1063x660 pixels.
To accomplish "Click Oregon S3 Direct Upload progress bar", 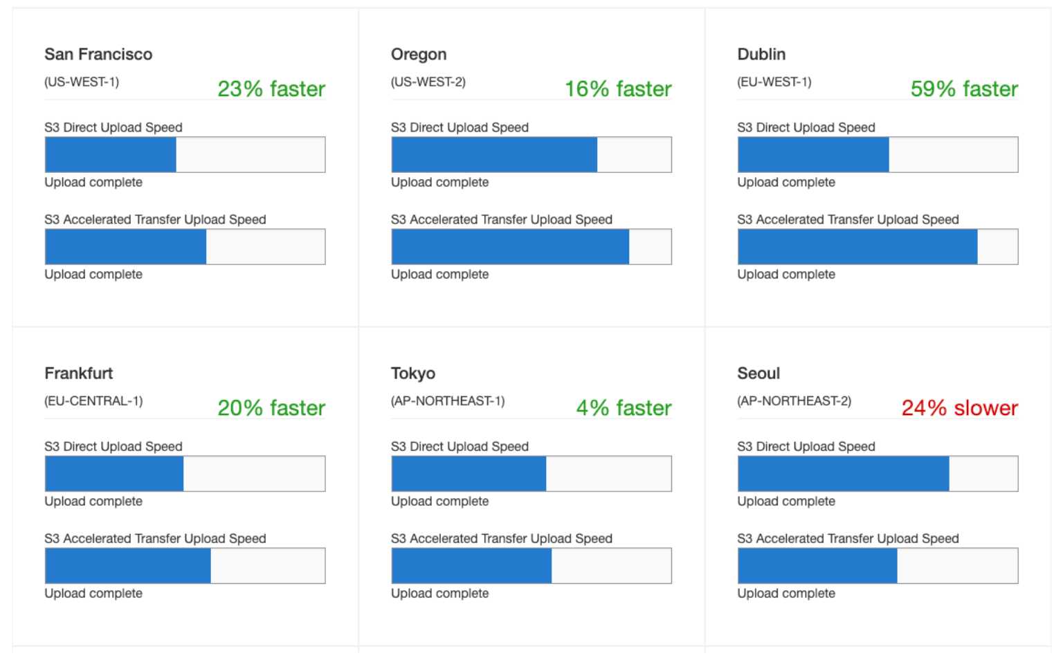I will click(x=531, y=154).
